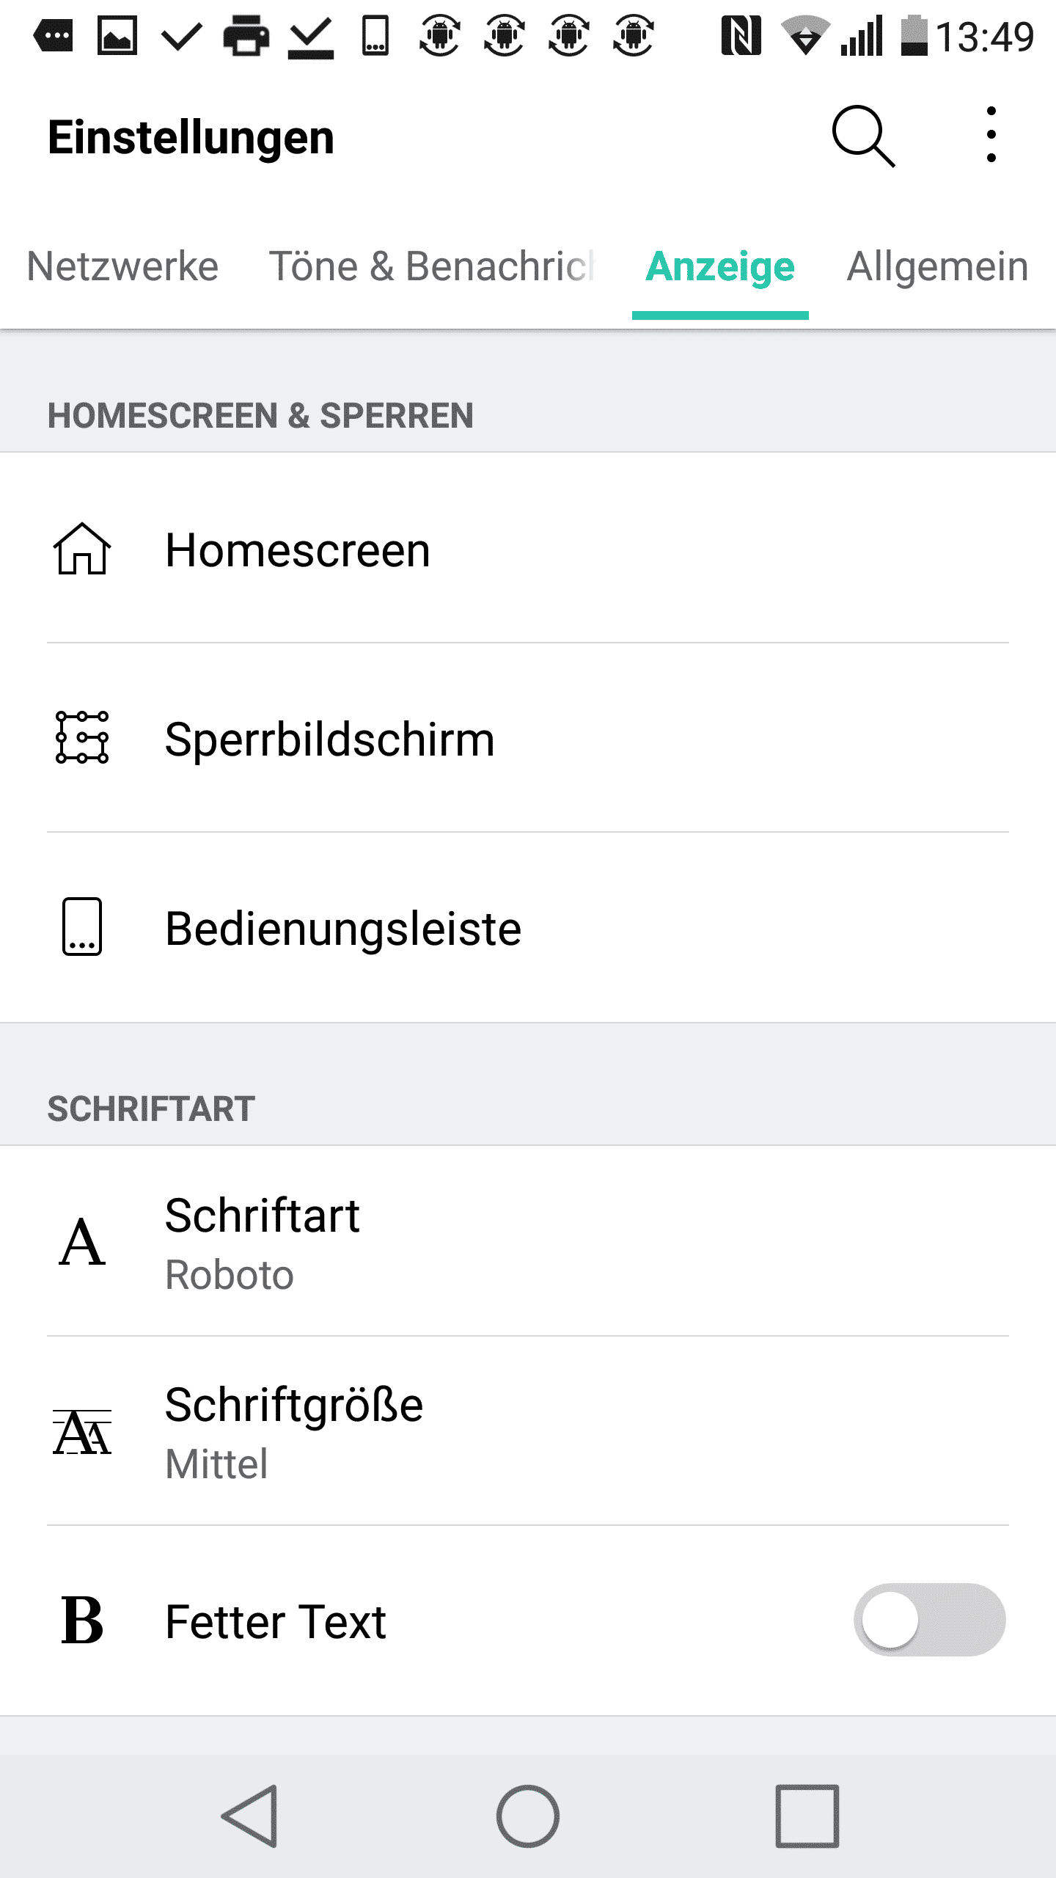Viewport: 1056px width, 1878px height.
Task: Open the three-dot overflow menu
Action: point(991,135)
